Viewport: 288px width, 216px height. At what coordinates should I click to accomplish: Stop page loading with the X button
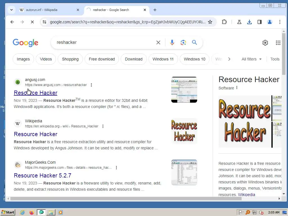tap(32, 22)
